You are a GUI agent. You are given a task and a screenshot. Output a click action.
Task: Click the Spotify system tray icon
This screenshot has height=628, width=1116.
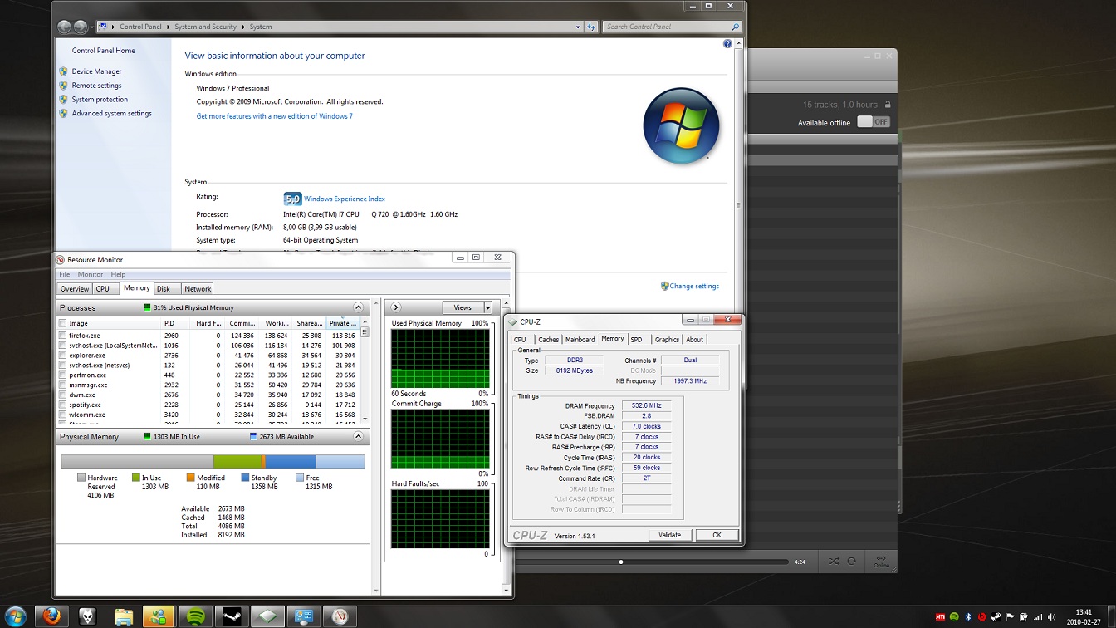(954, 617)
